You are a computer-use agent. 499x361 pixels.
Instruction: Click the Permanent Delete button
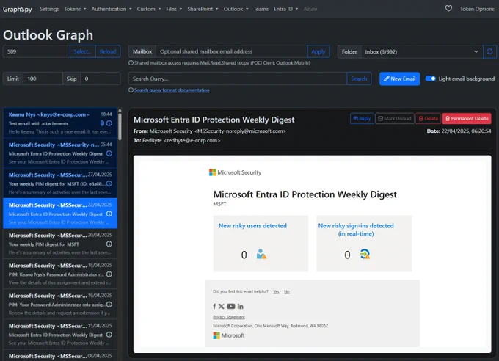[467, 118]
